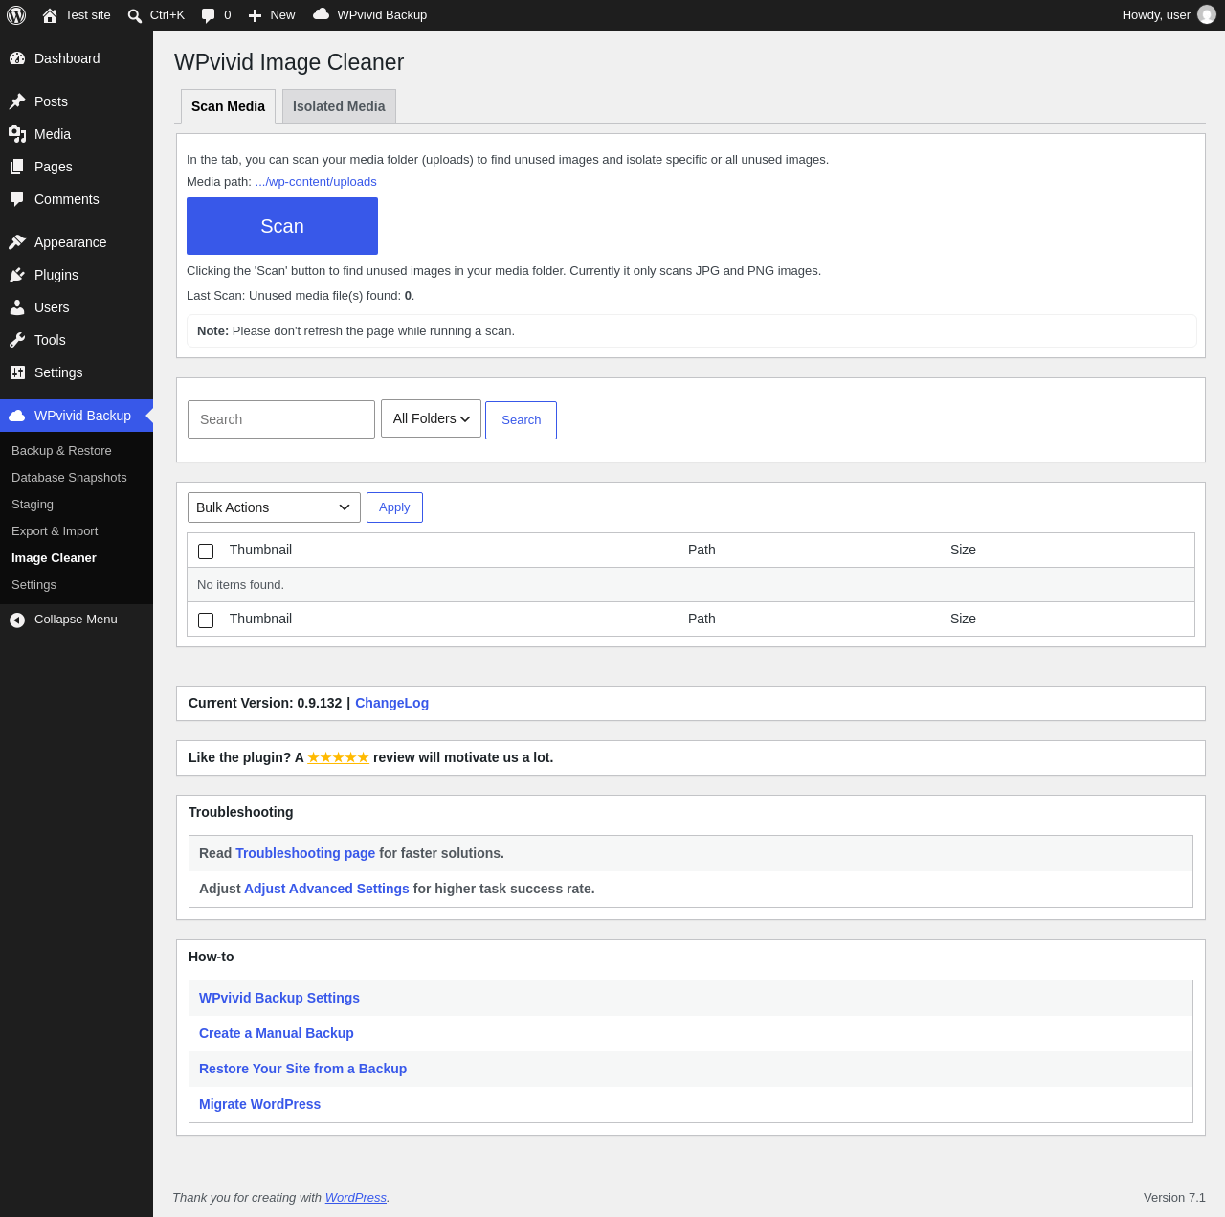Click the plus icon next to New

(x=255, y=15)
